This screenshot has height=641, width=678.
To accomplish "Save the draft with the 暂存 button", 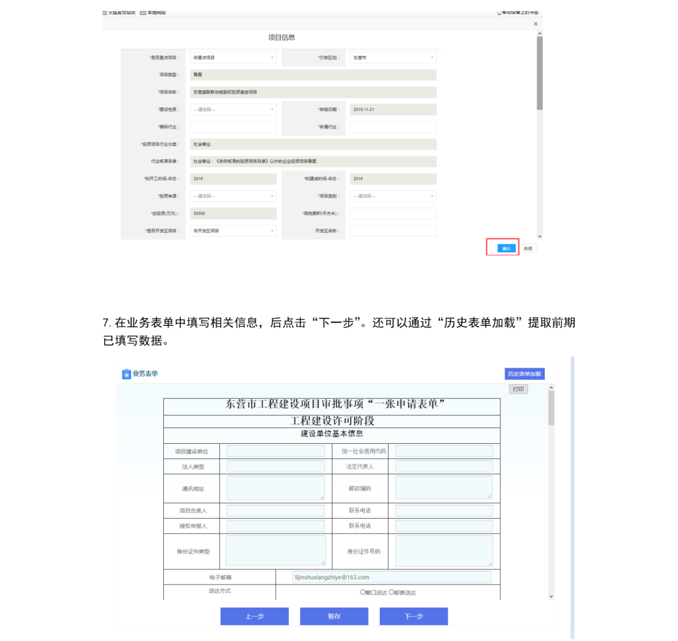I will (334, 617).
